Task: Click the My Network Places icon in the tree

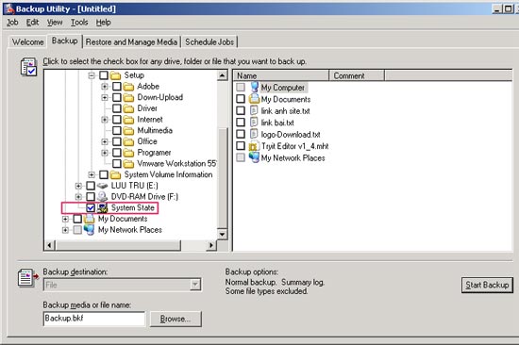Action: point(89,230)
